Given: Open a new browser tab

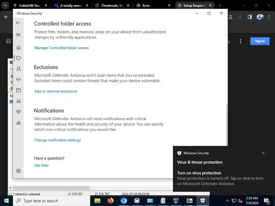Looking at the screenshot, I should pos(220,5).
